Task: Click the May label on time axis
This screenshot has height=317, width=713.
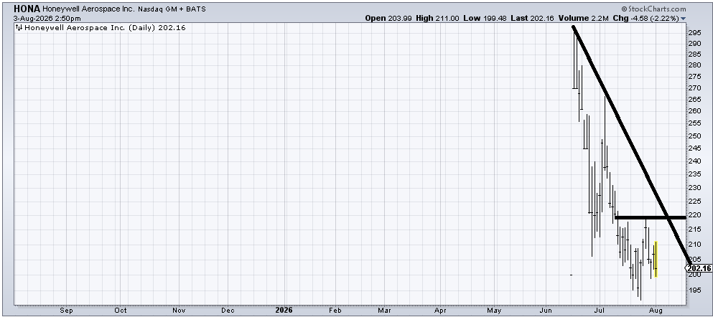Action: pyautogui.click(x=494, y=311)
